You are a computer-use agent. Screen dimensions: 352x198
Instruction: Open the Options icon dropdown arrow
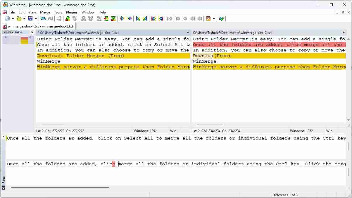pos(214,19)
